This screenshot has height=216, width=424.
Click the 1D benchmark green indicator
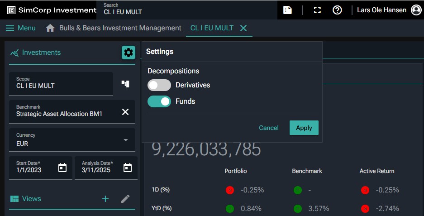click(x=297, y=190)
